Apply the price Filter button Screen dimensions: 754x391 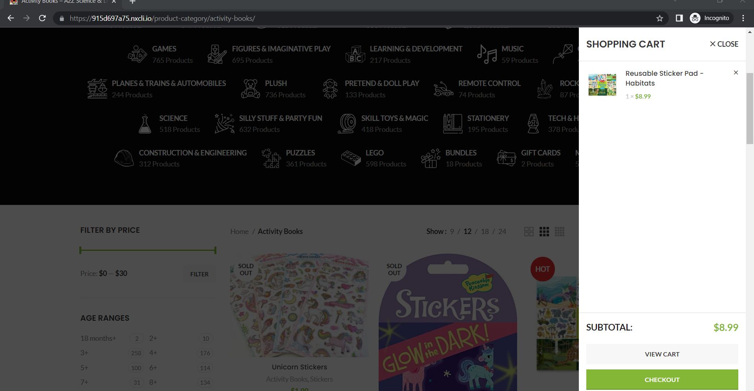pos(199,274)
